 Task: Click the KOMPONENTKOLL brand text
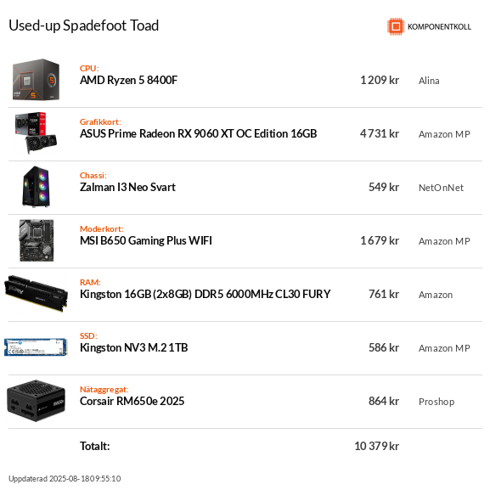click(x=439, y=27)
